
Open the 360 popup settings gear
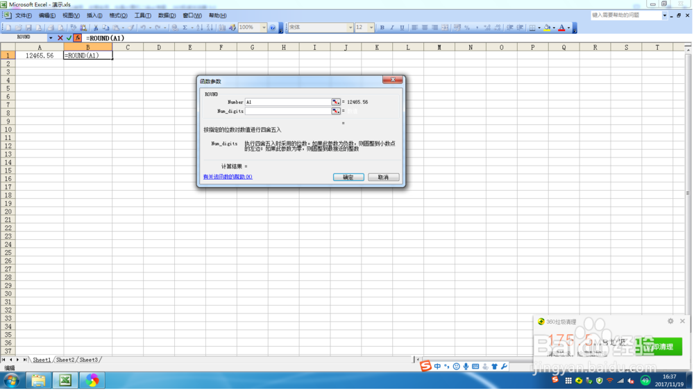pos(672,322)
